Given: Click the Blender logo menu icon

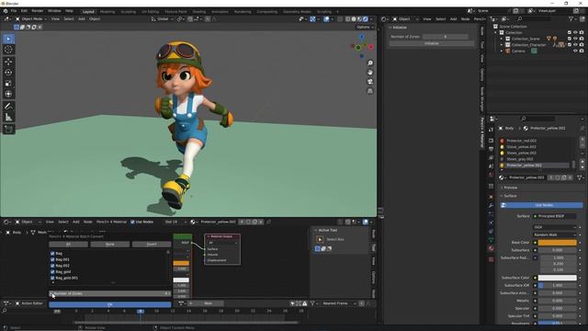Looking at the screenshot, I should pyautogui.click(x=6, y=11).
